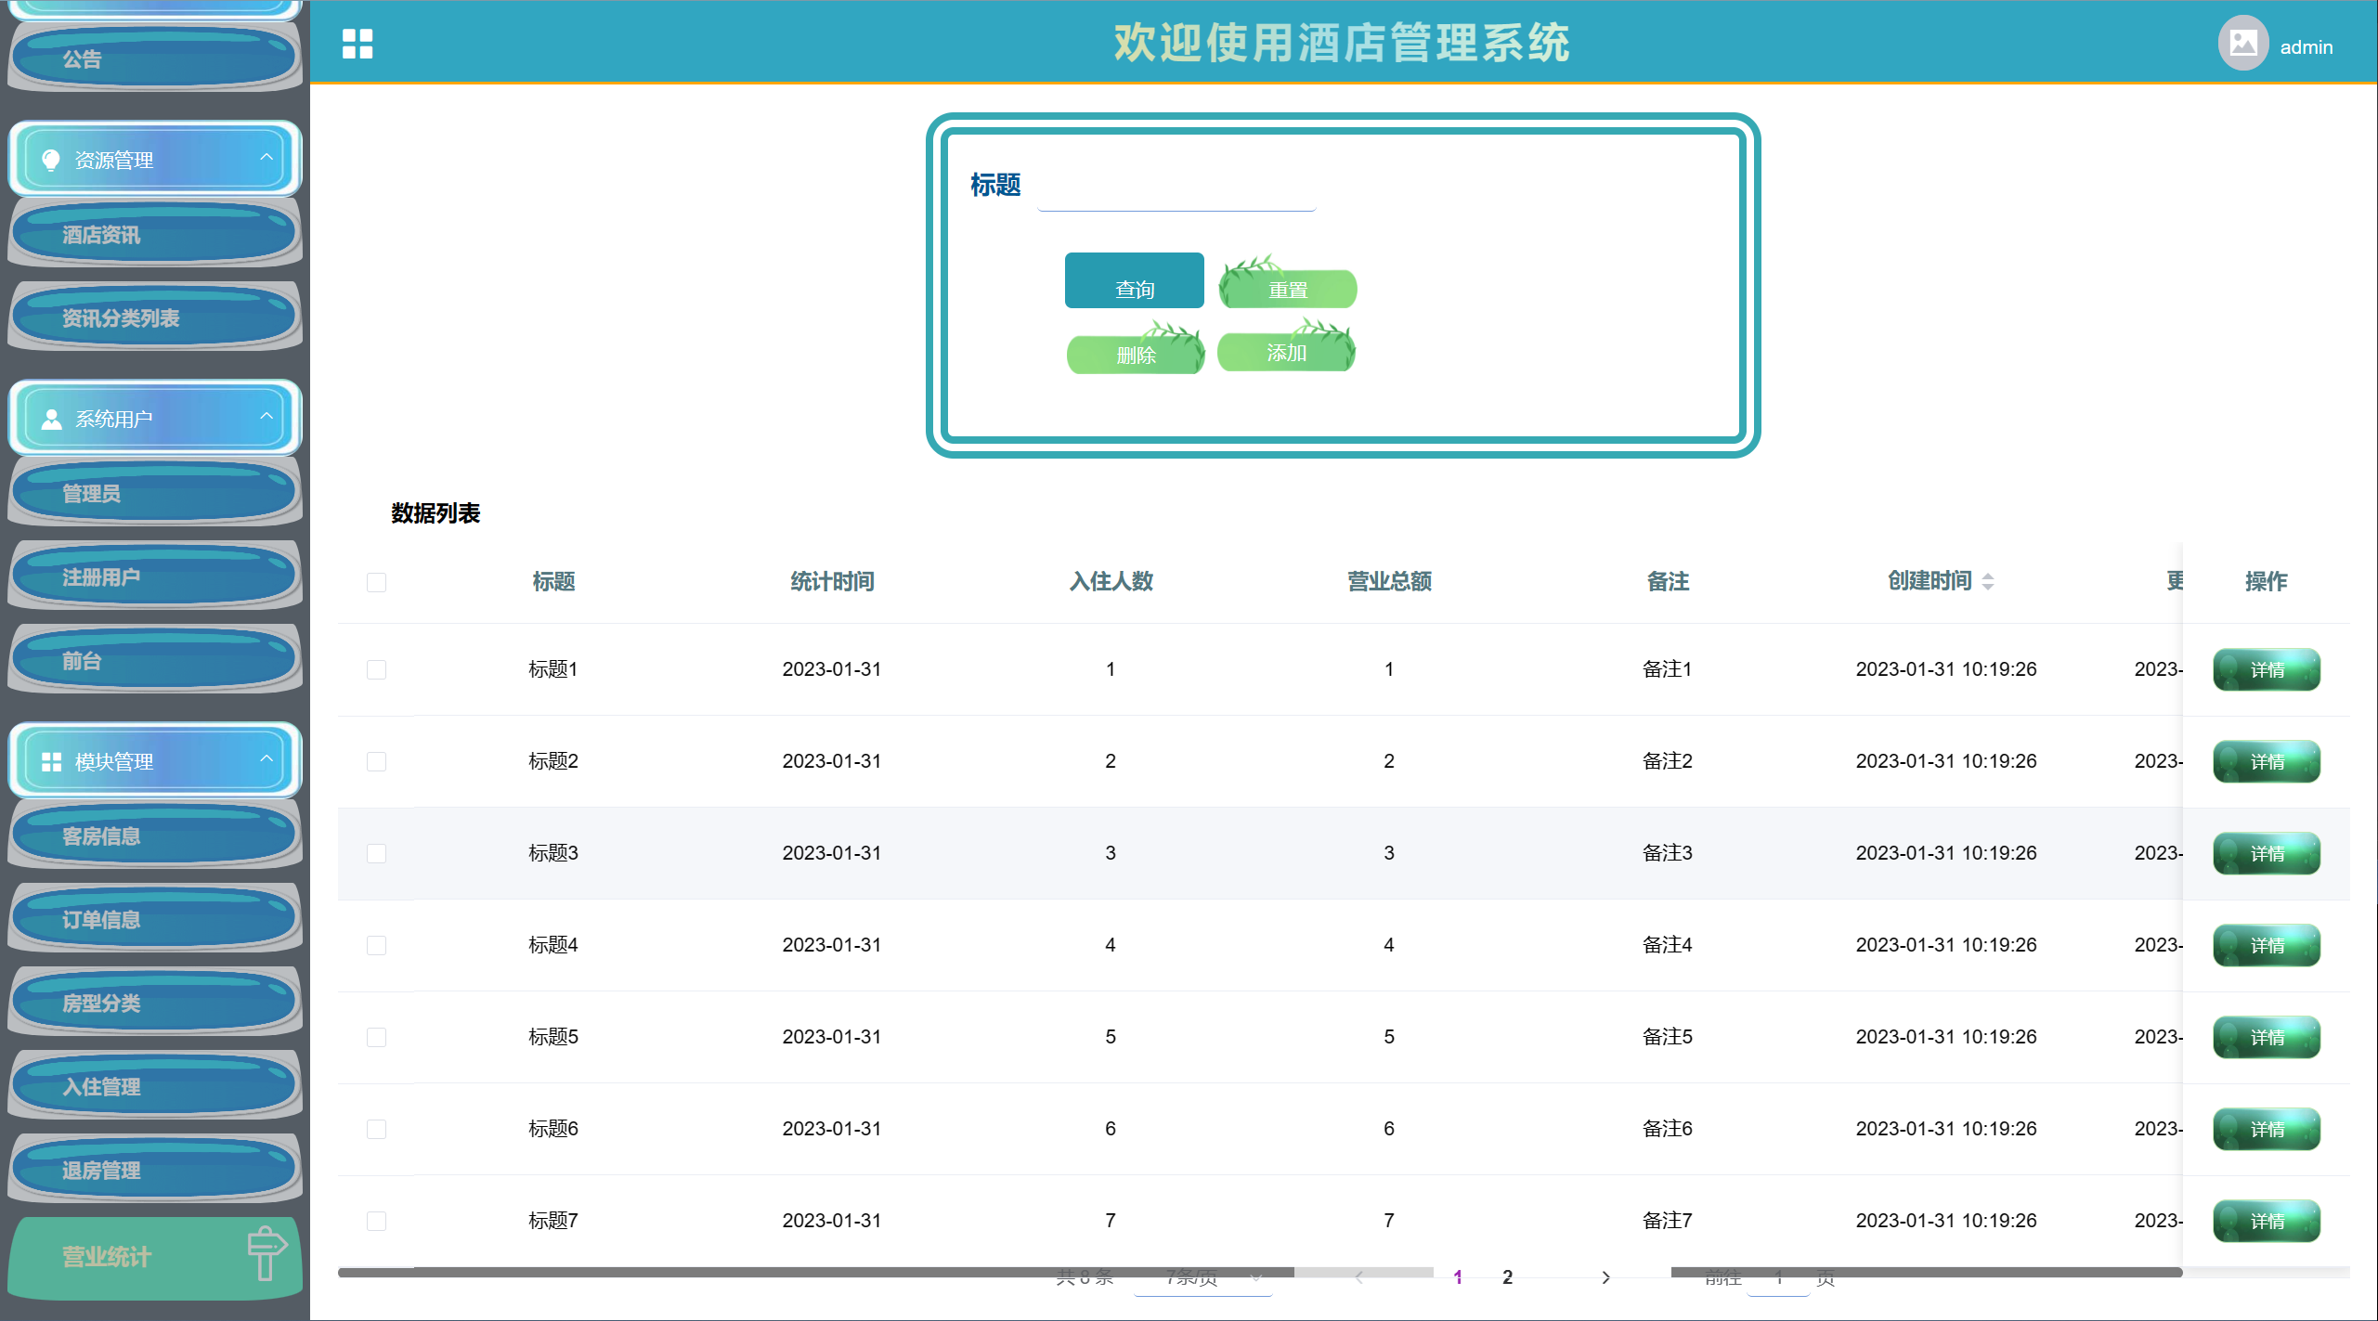Collapse the 系统用户 menu chevron
The height and width of the screenshot is (1321, 2378).
point(266,417)
